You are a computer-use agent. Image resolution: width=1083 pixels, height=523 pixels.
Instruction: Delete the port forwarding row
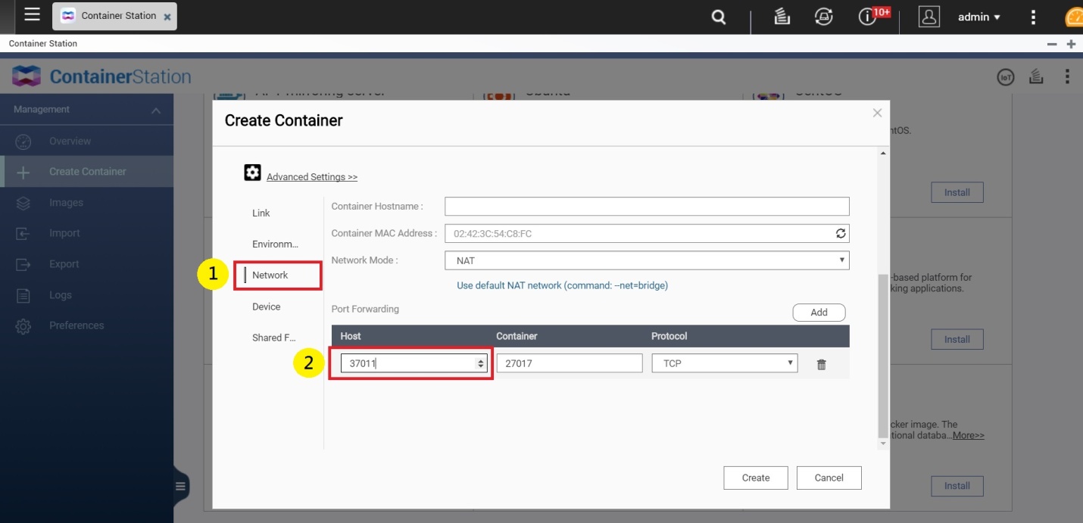tap(822, 365)
